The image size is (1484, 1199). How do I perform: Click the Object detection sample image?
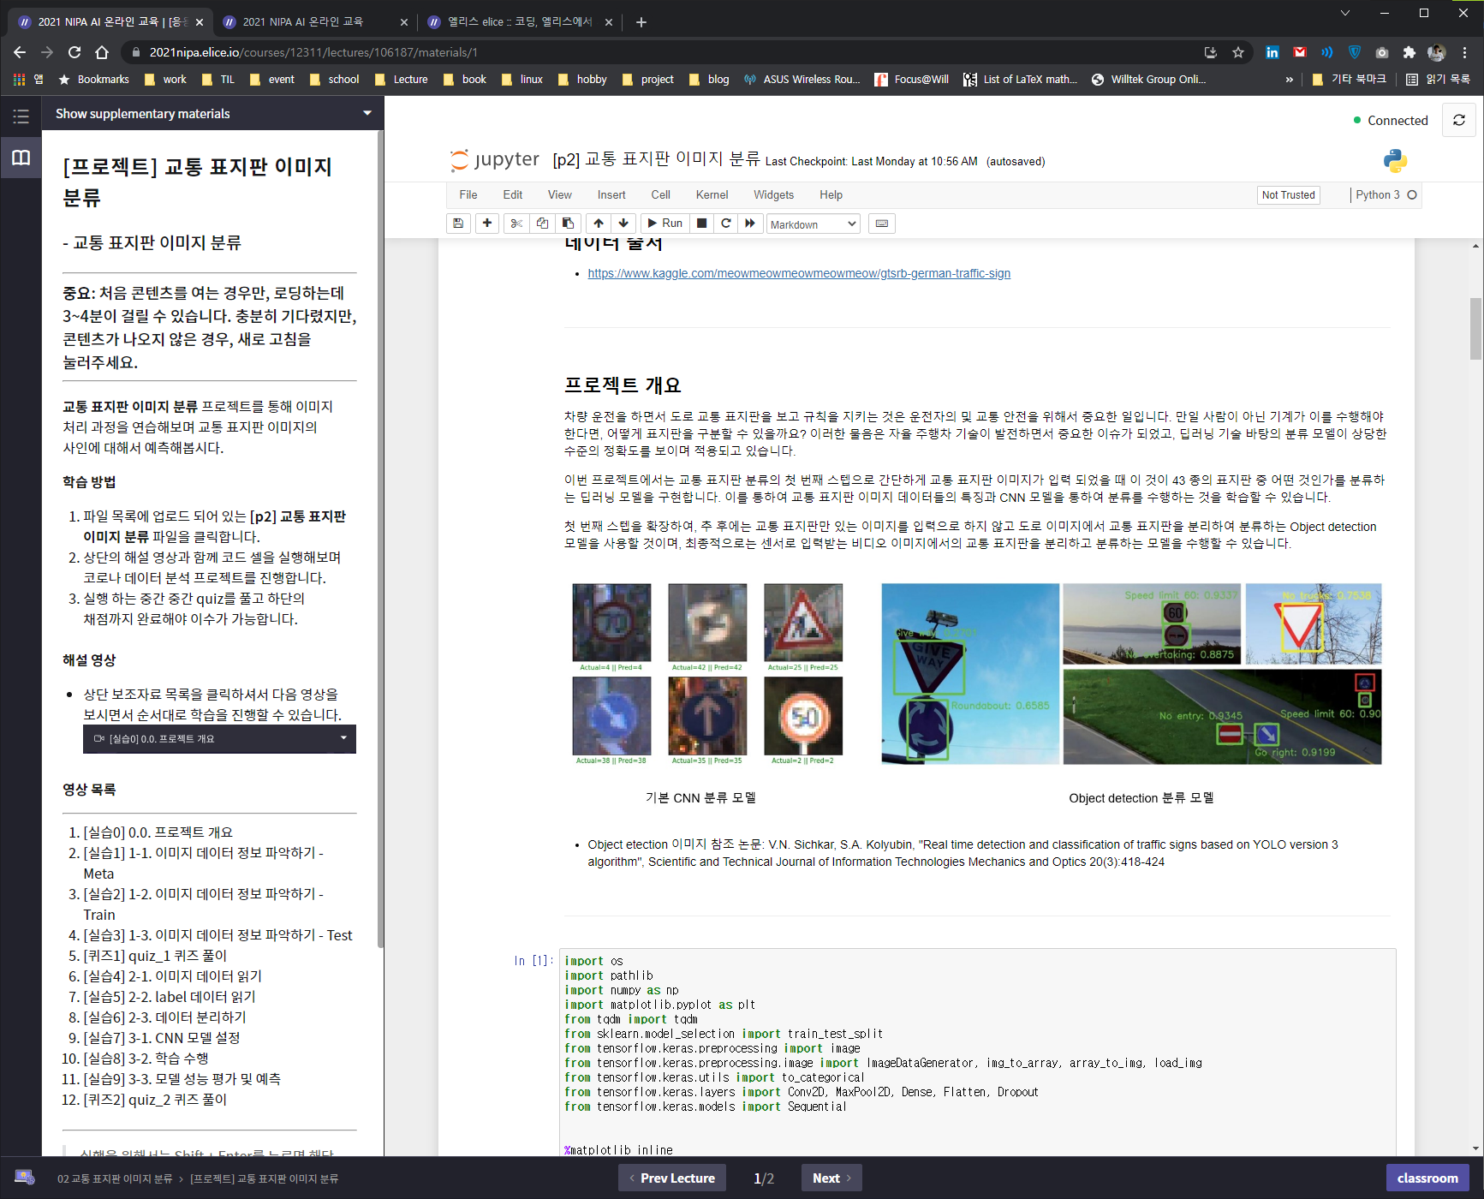tap(1130, 674)
